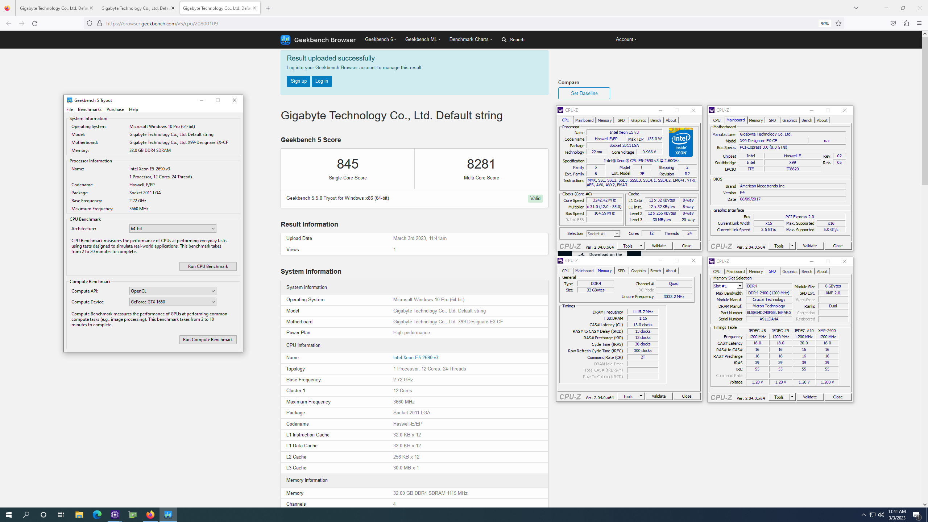Open the Benchmark Charts dropdown menu
Viewport: 928px width, 522px height.
point(471,39)
